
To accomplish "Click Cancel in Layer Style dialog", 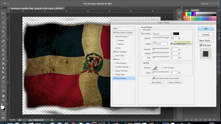I will [206, 34].
